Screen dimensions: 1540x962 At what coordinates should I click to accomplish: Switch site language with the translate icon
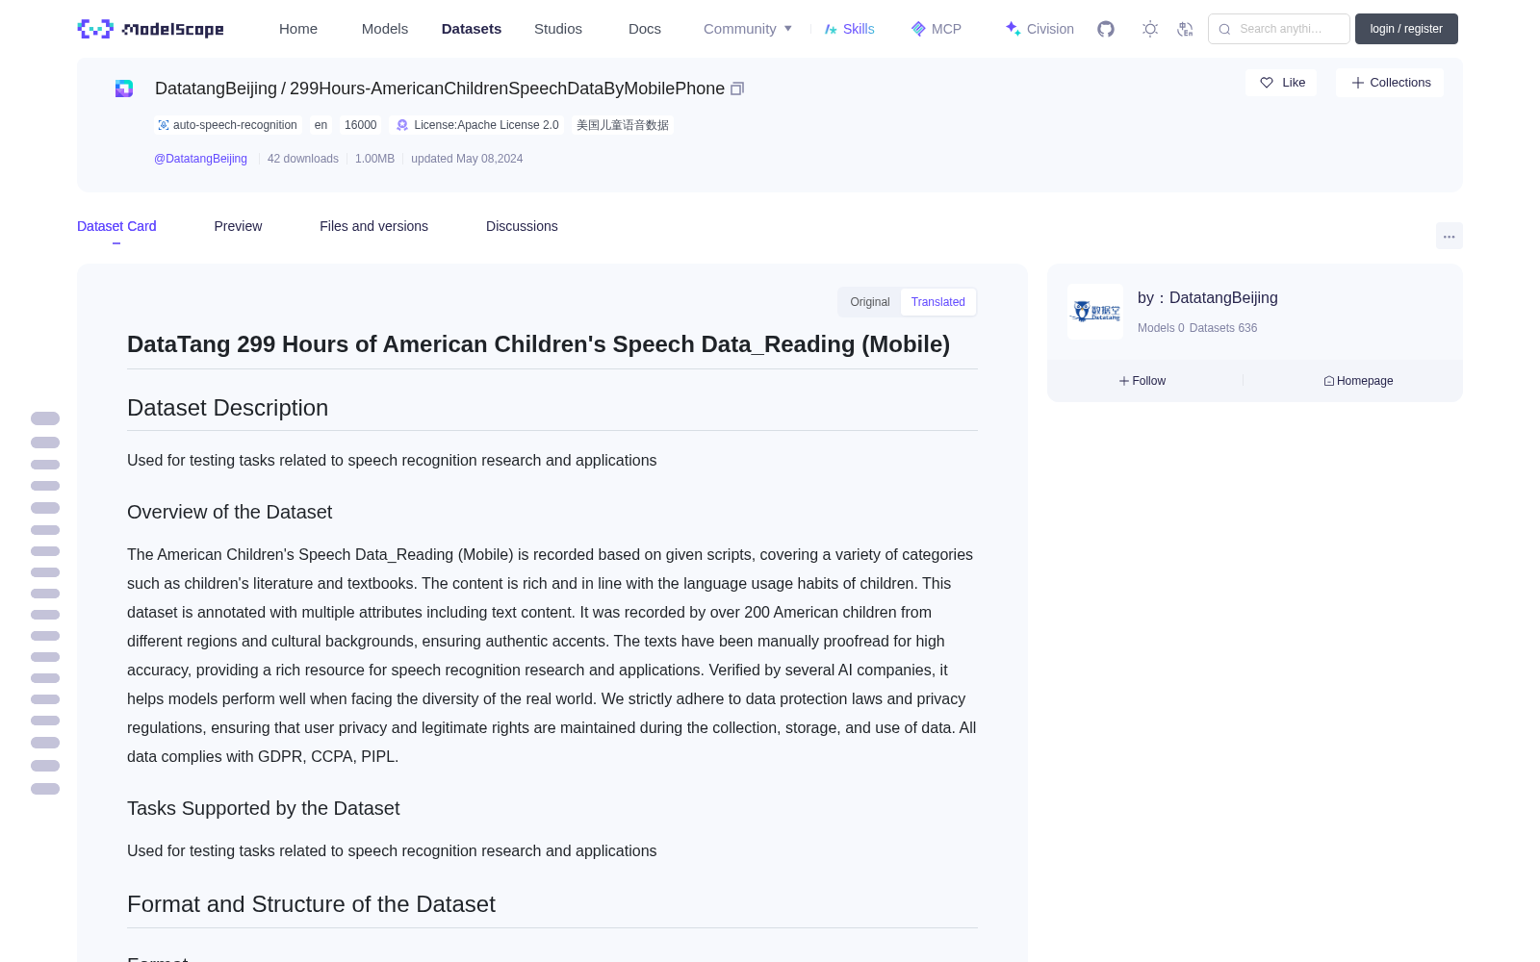coord(1185,29)
